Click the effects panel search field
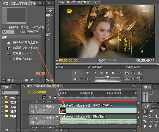Viewport: 159px width, 132px height. tap(10, 92)
